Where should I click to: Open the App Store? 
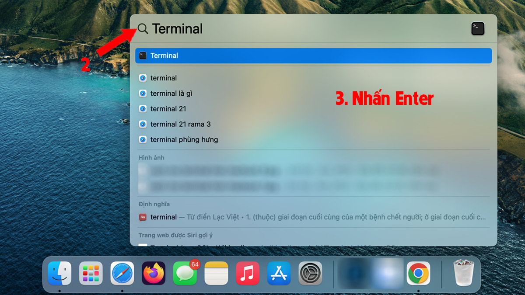279,274
